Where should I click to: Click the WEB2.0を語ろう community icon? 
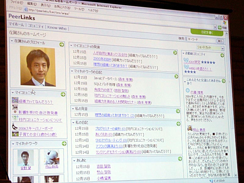click(186, 67)
